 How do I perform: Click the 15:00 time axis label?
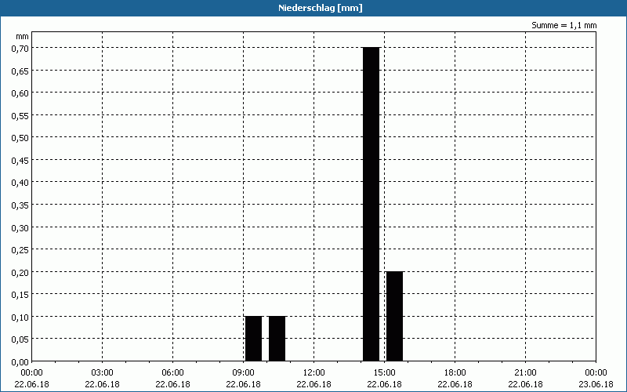coord(384,373)
